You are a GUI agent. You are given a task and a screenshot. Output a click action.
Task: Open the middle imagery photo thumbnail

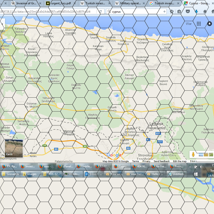[x=206, y=155]
